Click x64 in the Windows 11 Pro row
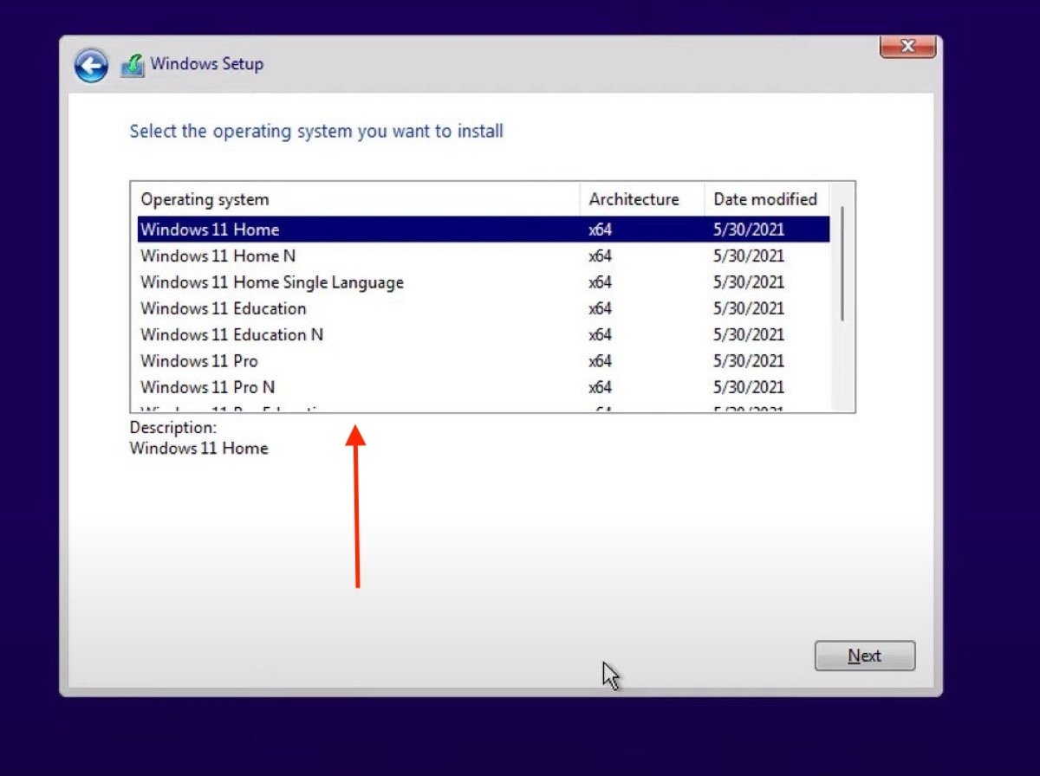This screenshot has width=1040, height=776. 601,360
